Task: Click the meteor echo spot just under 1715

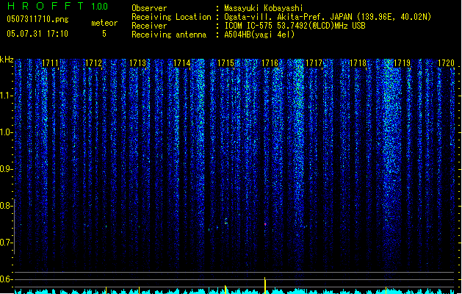Action: point(226,222)
